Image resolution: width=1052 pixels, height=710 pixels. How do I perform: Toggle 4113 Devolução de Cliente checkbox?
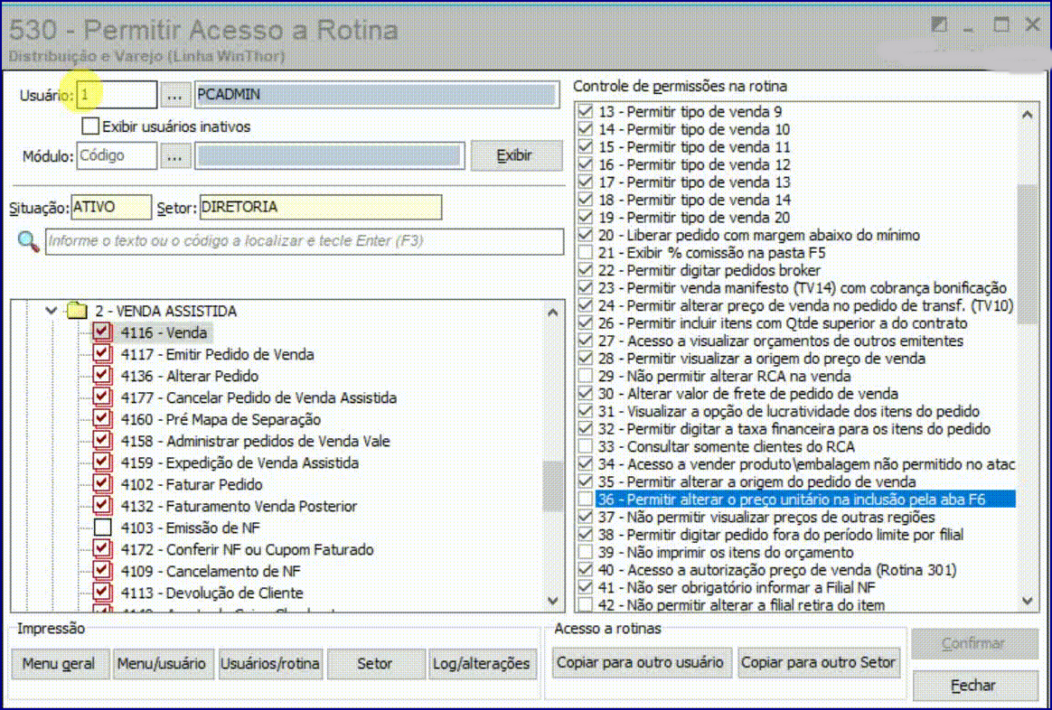point(102,592)
